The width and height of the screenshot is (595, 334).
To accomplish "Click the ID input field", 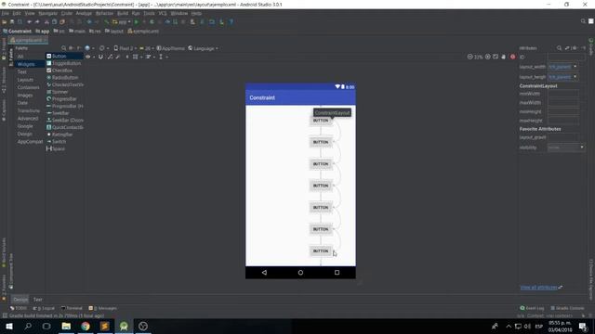I will tap(566, 58).
